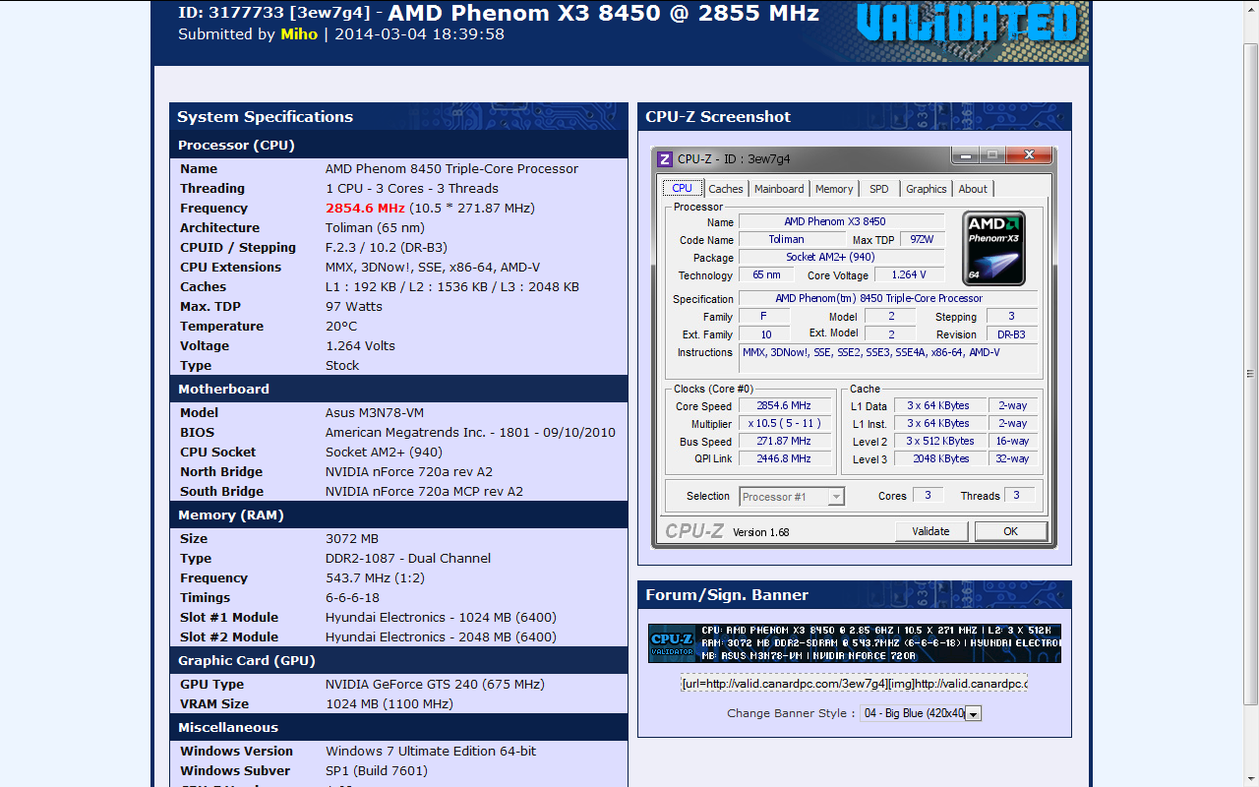This screenshot has width=1259, height=787.
Task: Click the CPU-Z Version 1.68 label
Action: click(x=760, y=532)
